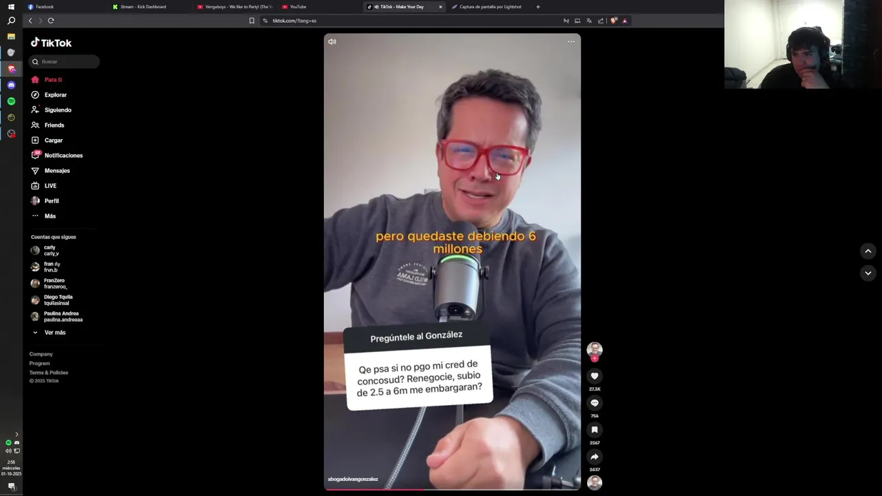The width and height of the screenshot is (882, 496).
Task: Open the video's three-dot options menu
Action: pyautogui.click(x=571, y=41)
